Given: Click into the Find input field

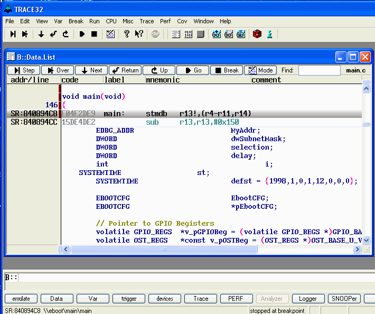Looking at the screenshot, I should 319,70.
